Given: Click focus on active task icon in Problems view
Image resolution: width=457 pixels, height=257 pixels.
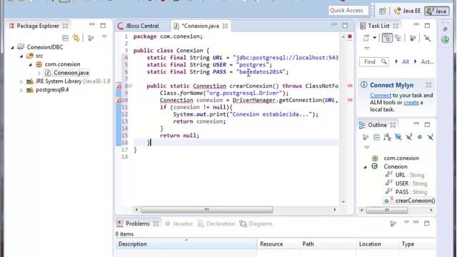Looking at the screenshot, I should click(x=393, y=223).
